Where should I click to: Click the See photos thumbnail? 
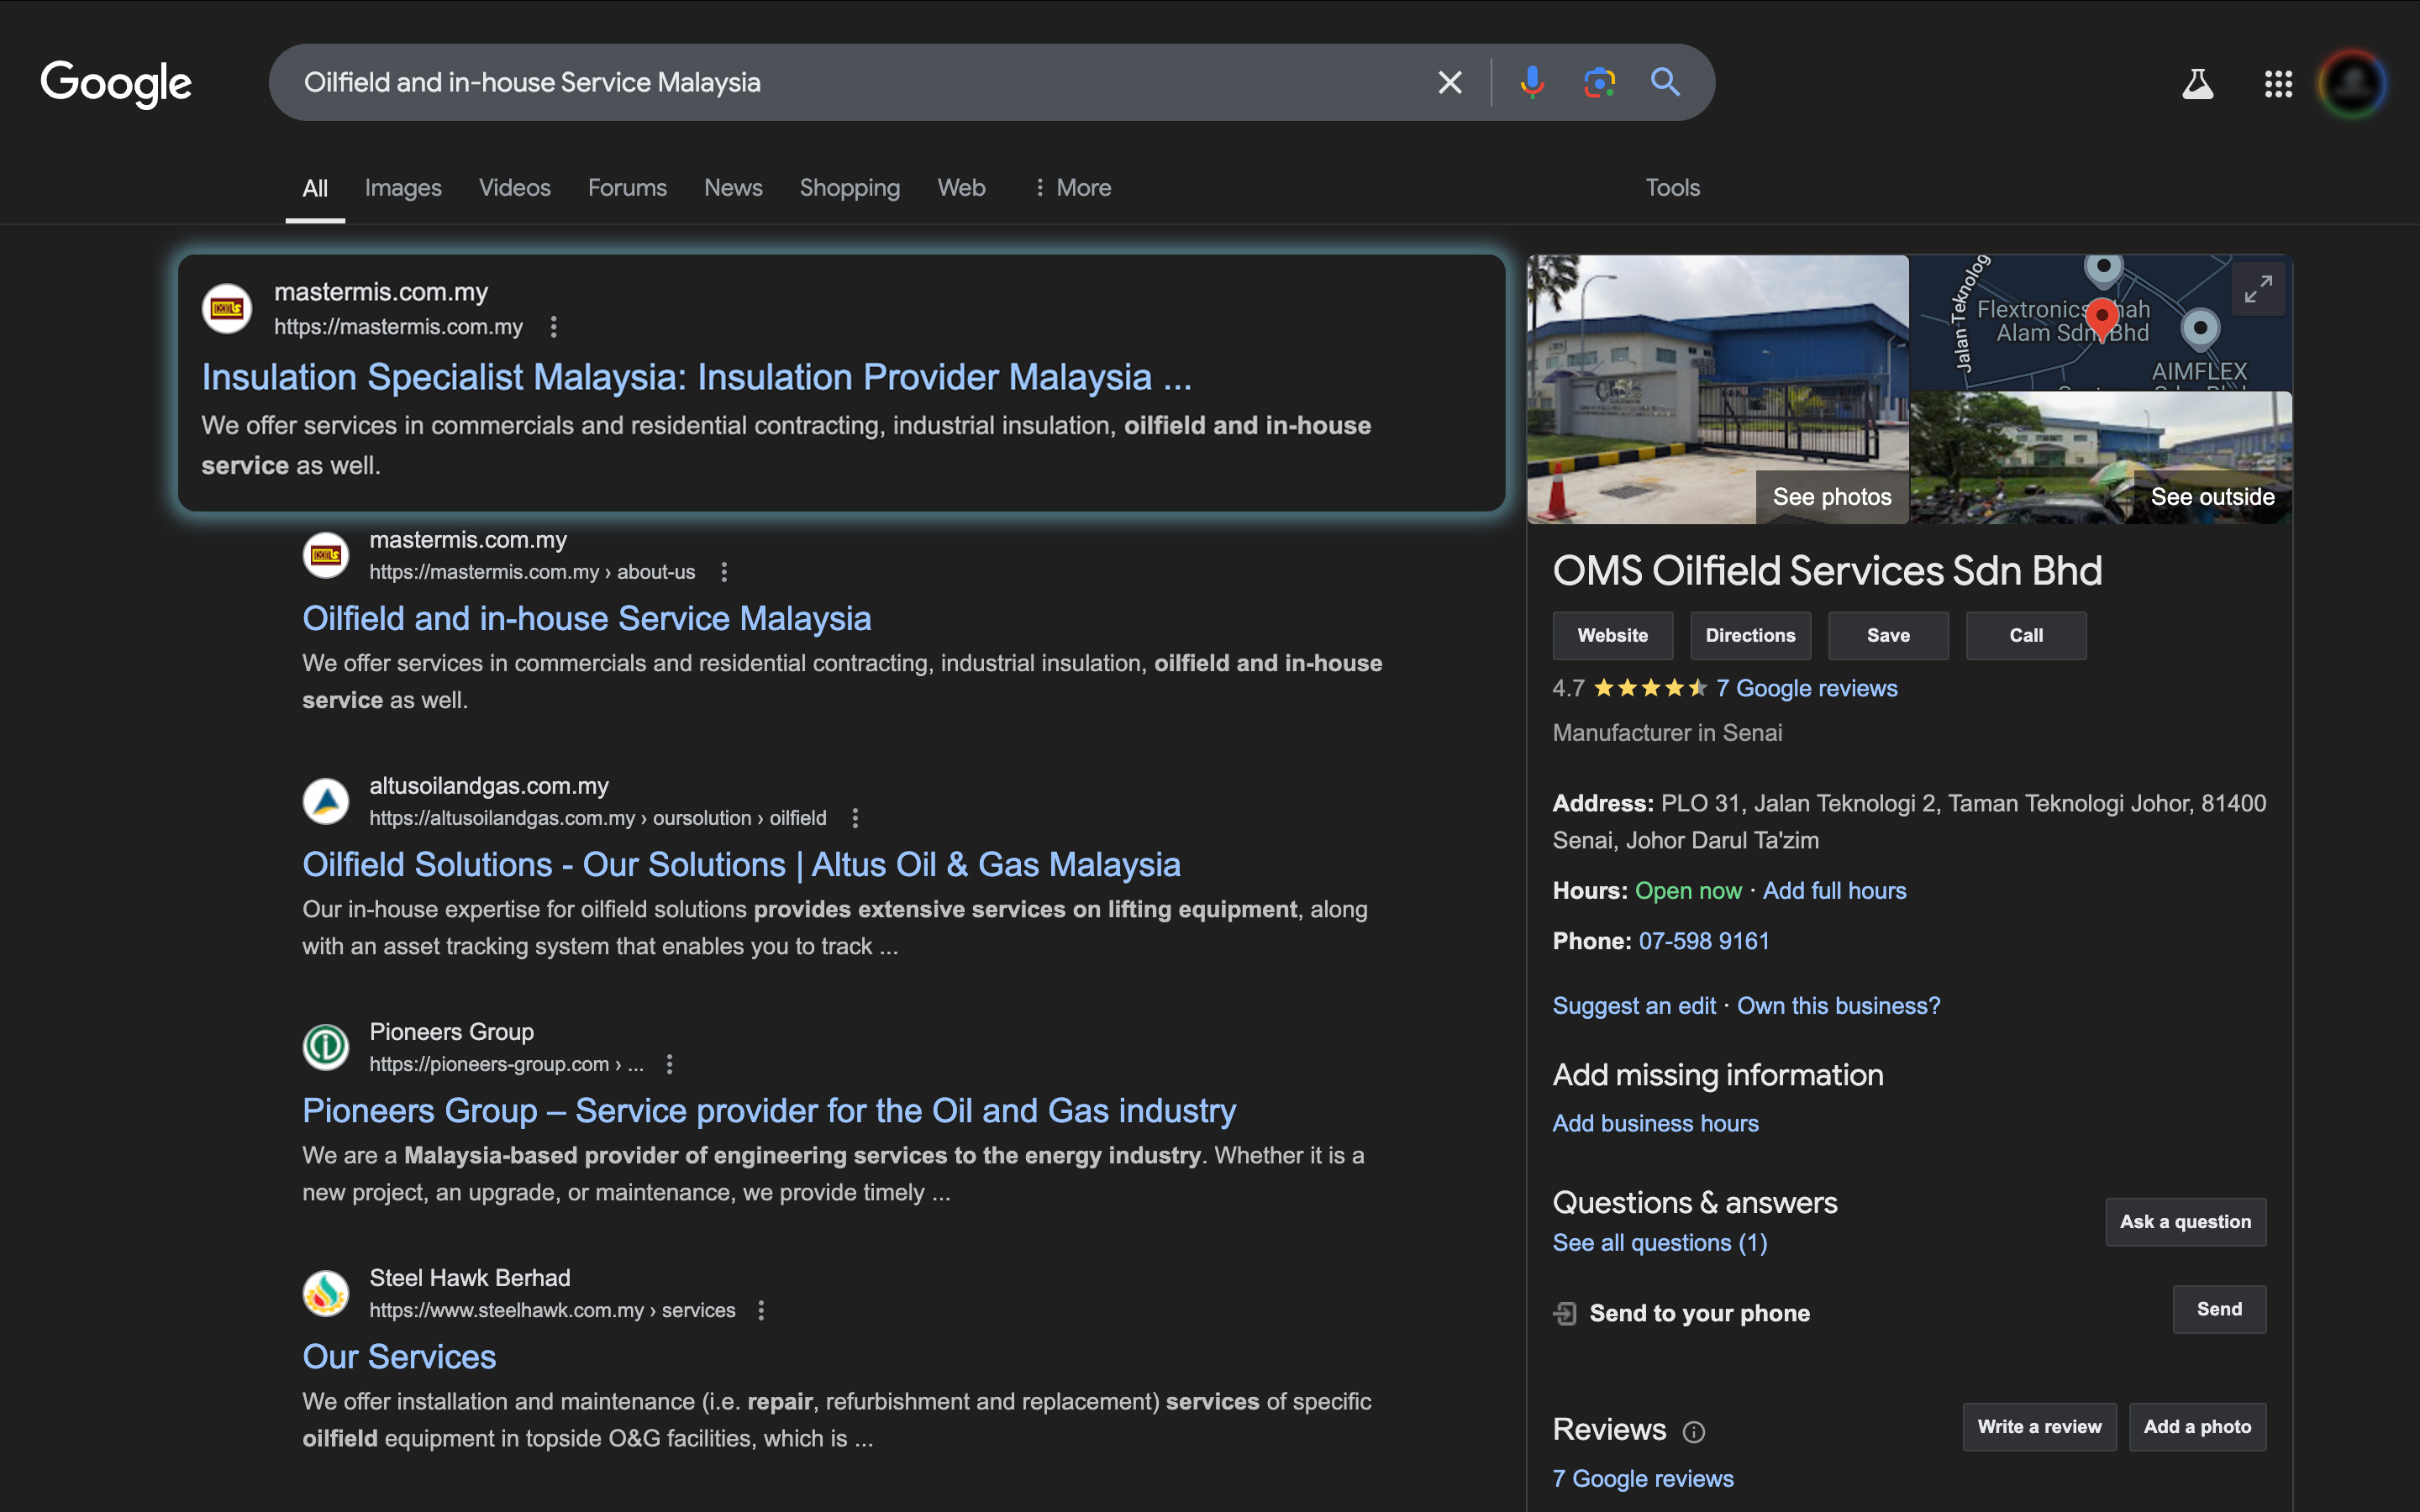pos(1830,497)
